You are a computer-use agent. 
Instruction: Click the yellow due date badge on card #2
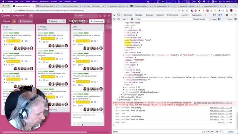pos(13,61)
